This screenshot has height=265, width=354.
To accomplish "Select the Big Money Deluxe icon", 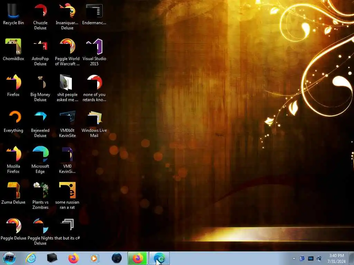I will click(40, 88).
